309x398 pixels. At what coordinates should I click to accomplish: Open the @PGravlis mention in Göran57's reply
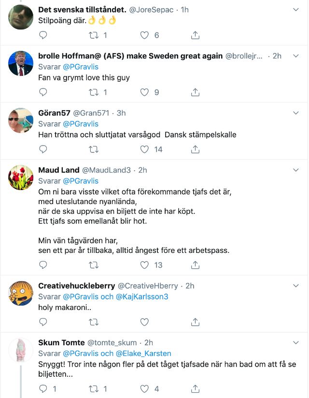(x=81, y=124)
